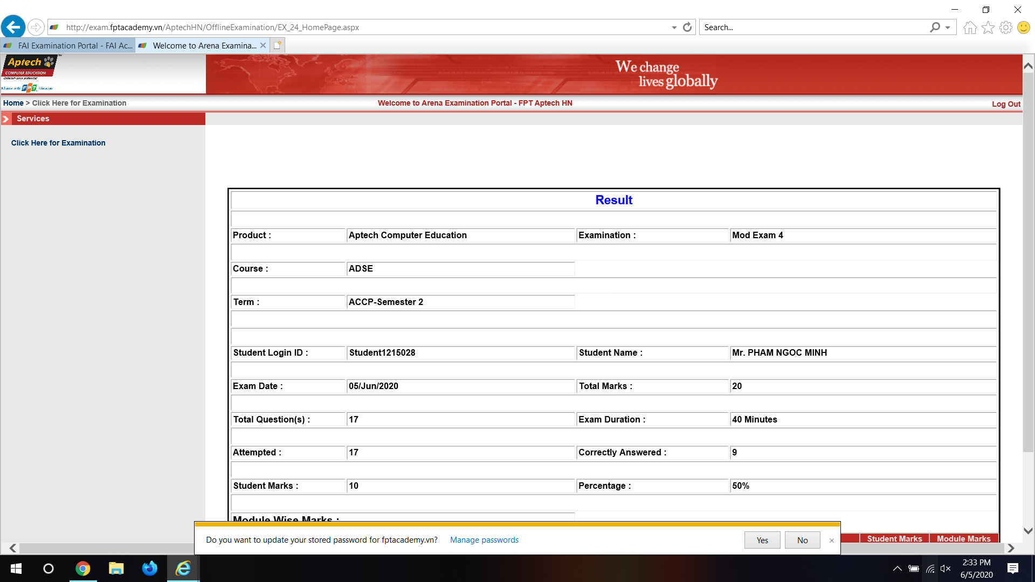This screenshot has height=582, width=1035.
Task: Click the Log Out link
Action: (x=1006, y=104)
